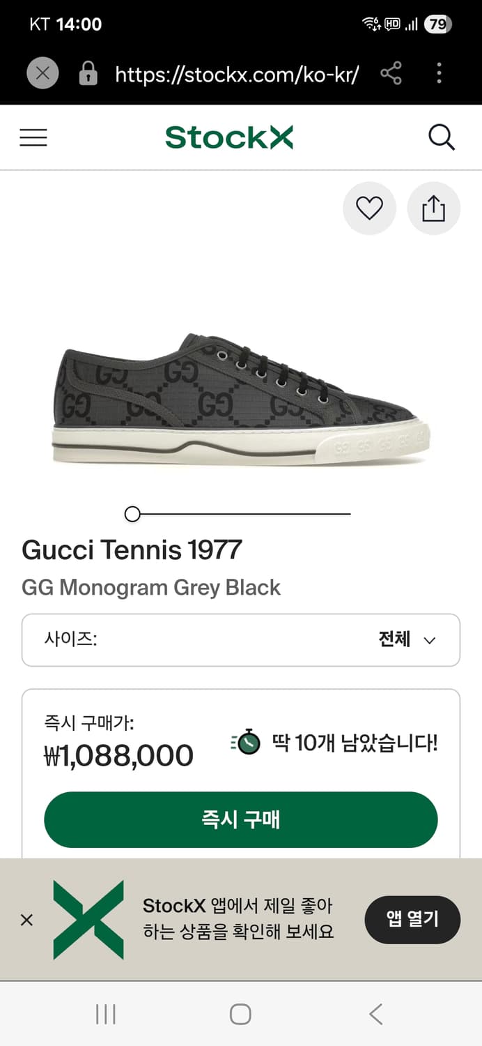Tap the product share upload icon

(433, 208)
